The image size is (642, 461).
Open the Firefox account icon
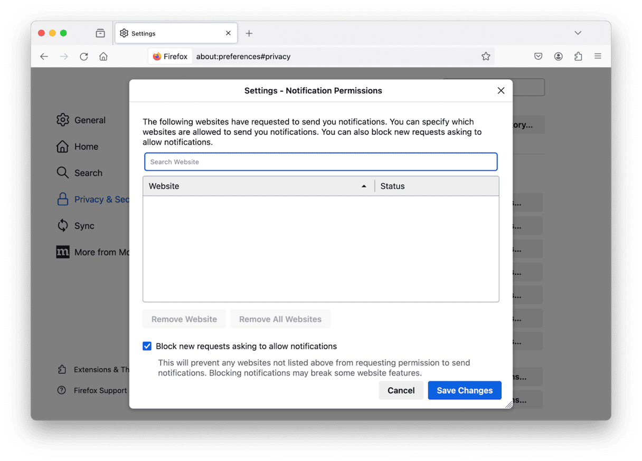pos(558,56)
